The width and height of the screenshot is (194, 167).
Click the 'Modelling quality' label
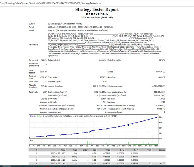click(x=114, y=60)
